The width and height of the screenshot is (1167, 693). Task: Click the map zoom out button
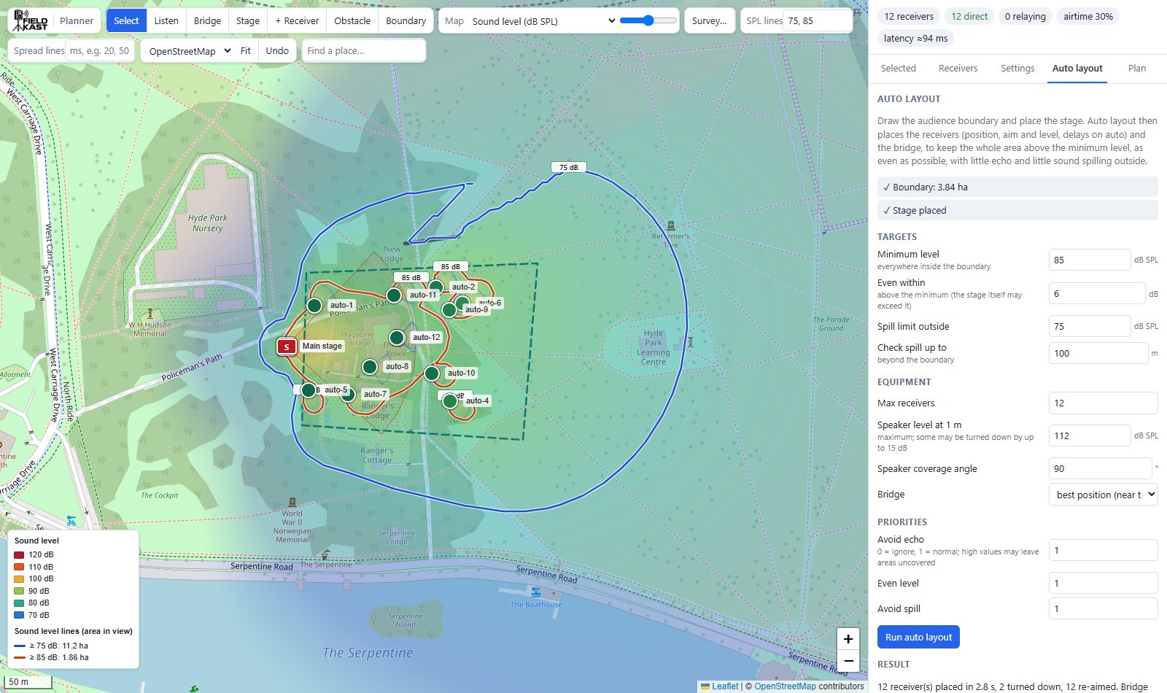tap(848, 661)
